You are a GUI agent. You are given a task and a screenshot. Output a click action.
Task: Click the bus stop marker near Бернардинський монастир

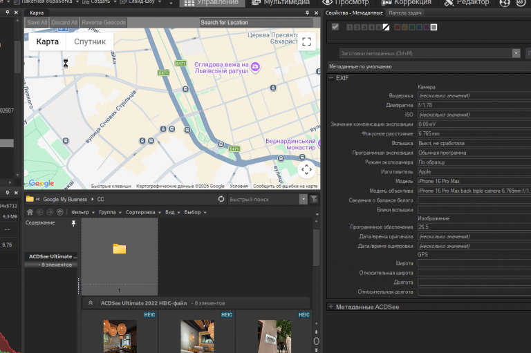302,157
